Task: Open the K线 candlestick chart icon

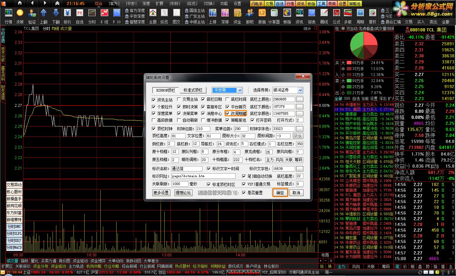Action: coord(104,16)
